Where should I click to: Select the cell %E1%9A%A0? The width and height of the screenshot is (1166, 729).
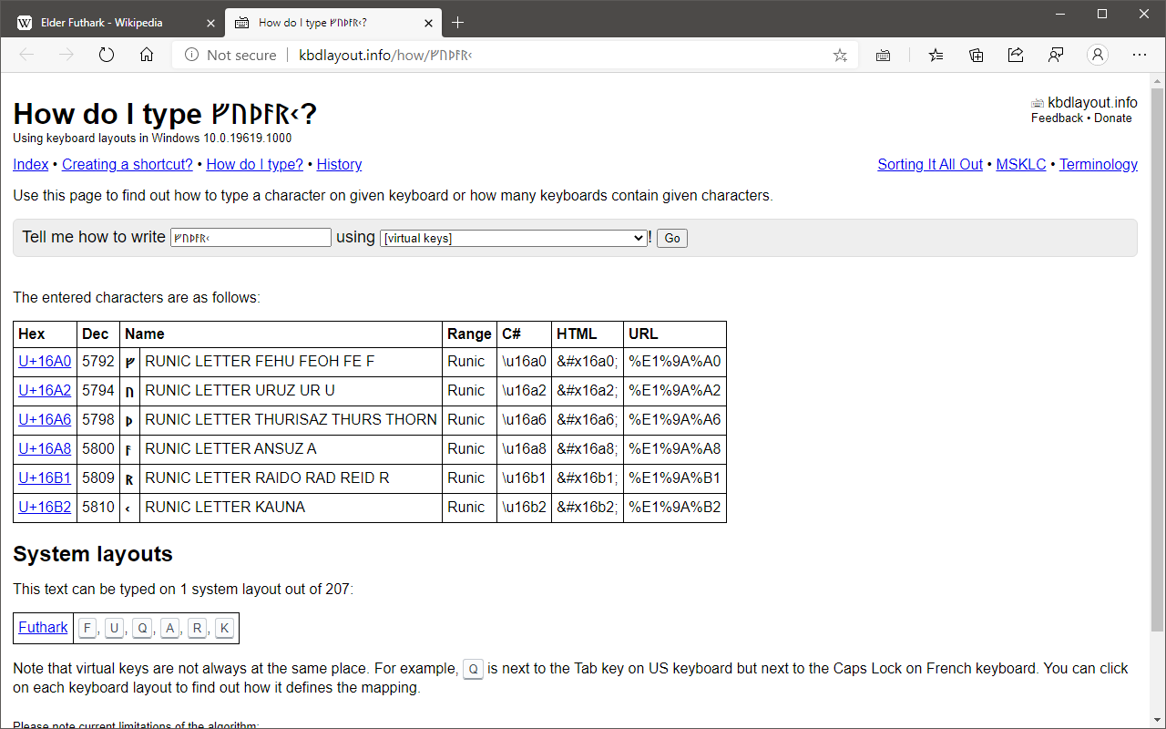click(x=675, y=361)
